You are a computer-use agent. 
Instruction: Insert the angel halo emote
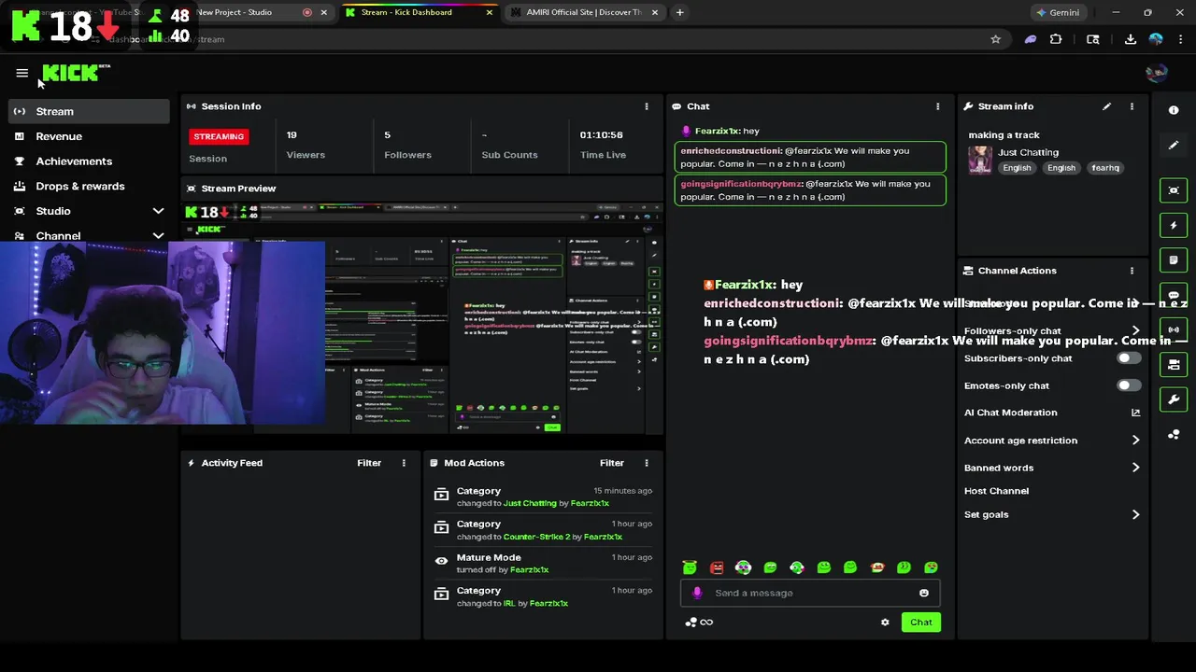pyautogui.click(x=690, y=567)
